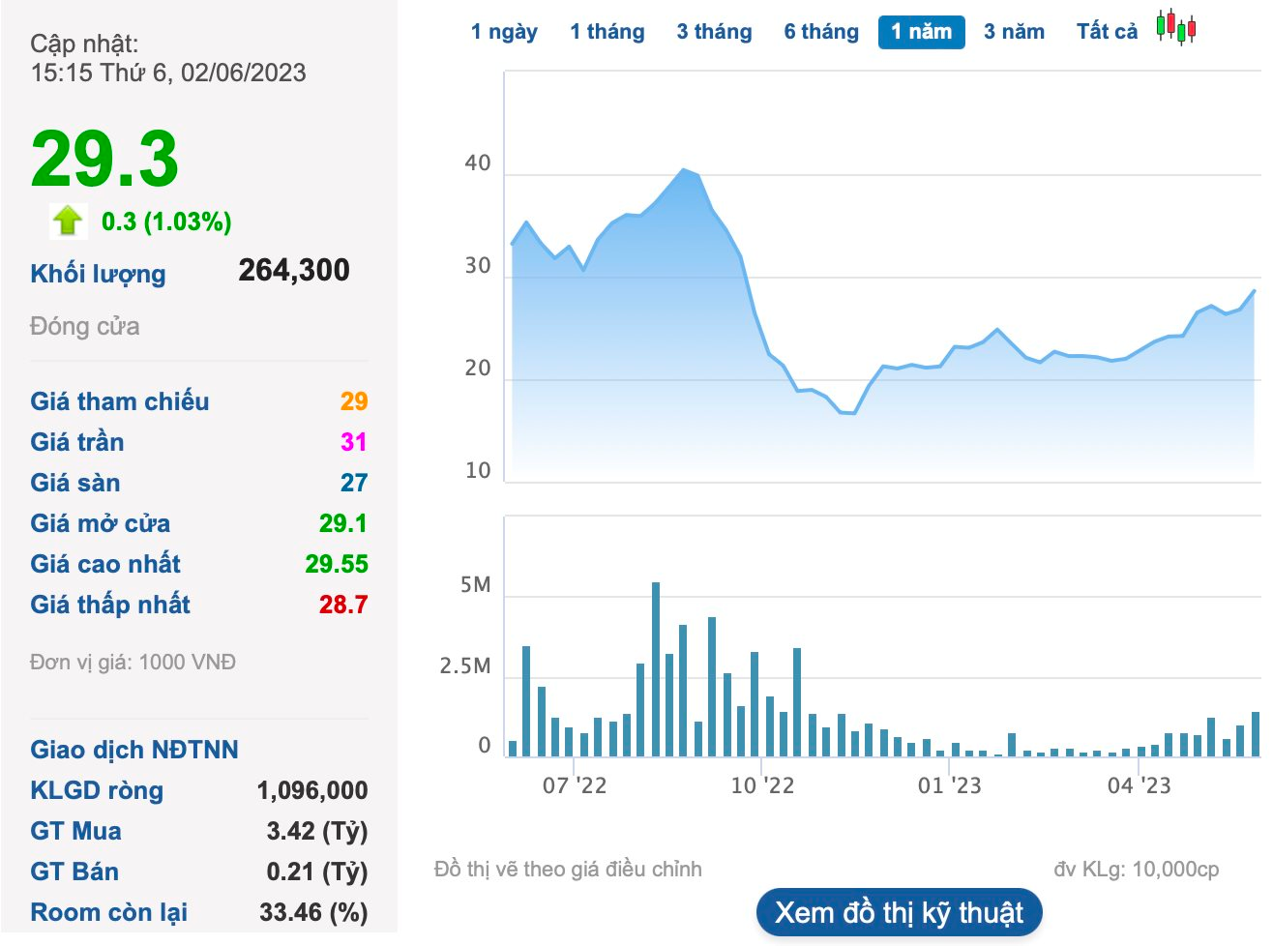Select the active 1 năm tab

[922, 32]
